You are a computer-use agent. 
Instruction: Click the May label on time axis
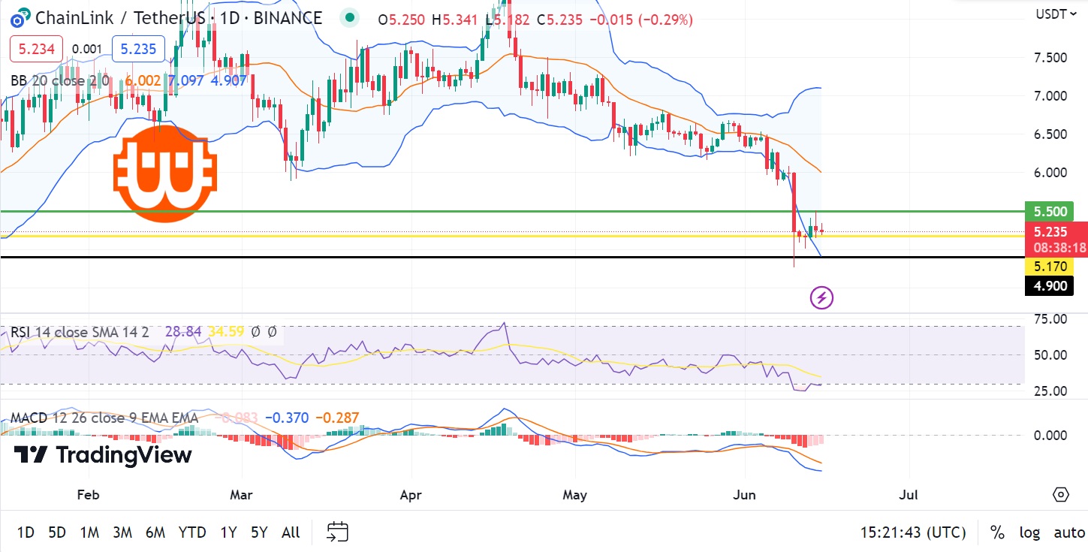pos(574,495)
